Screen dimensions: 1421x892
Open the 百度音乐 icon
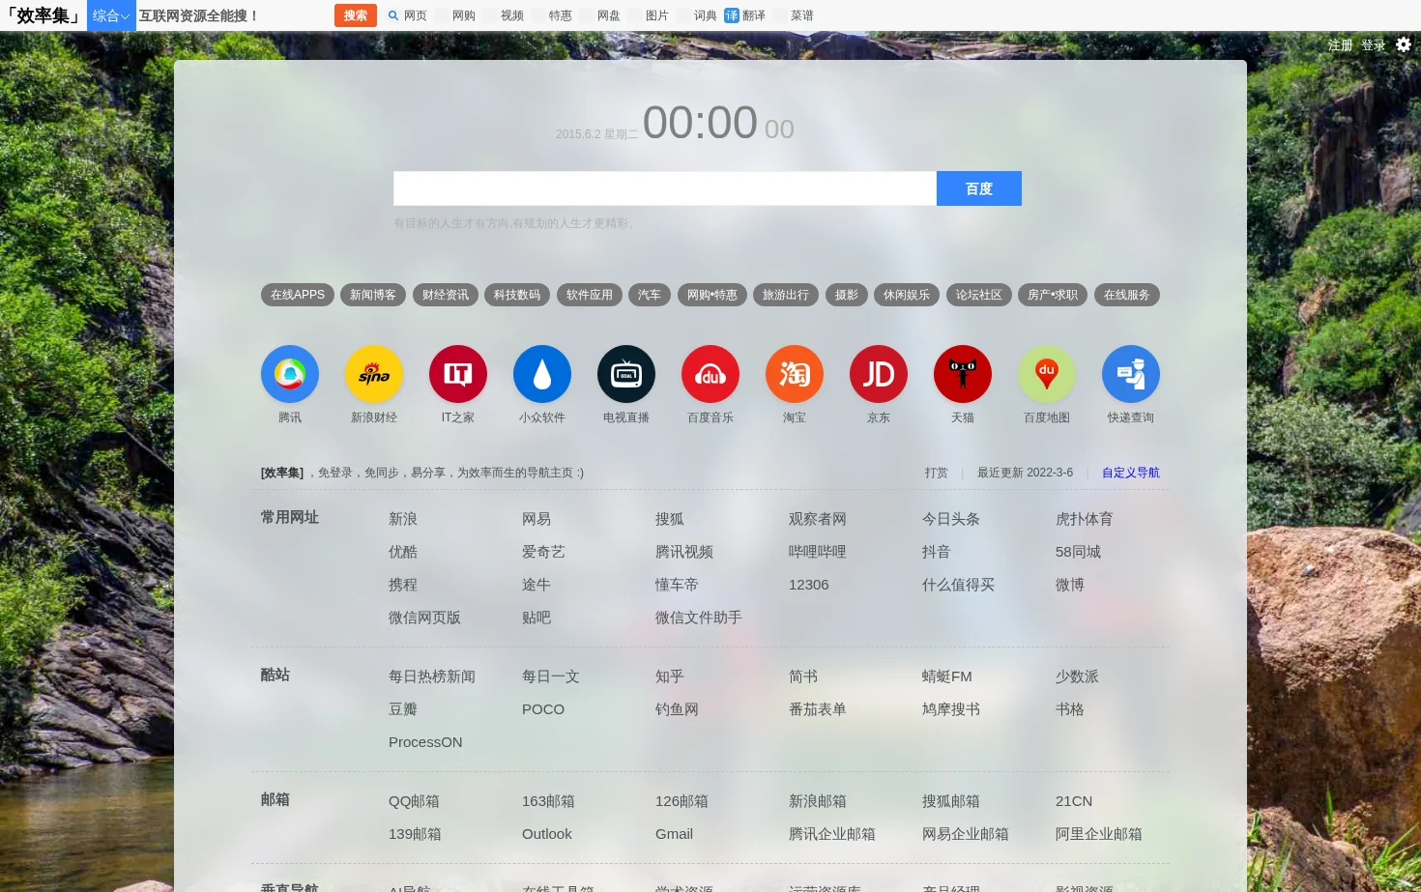tap(710, 374)
